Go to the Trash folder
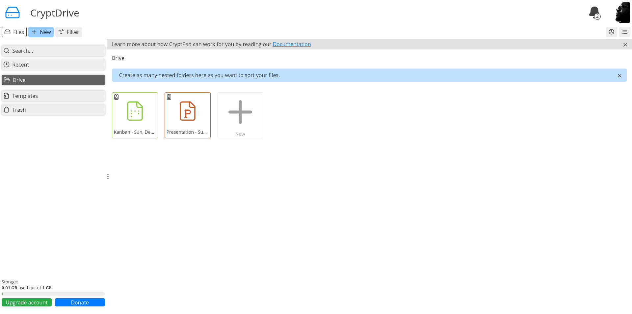 click(x=53, y=110)
